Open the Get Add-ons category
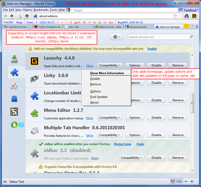201x187 pixels. point(14,59)
